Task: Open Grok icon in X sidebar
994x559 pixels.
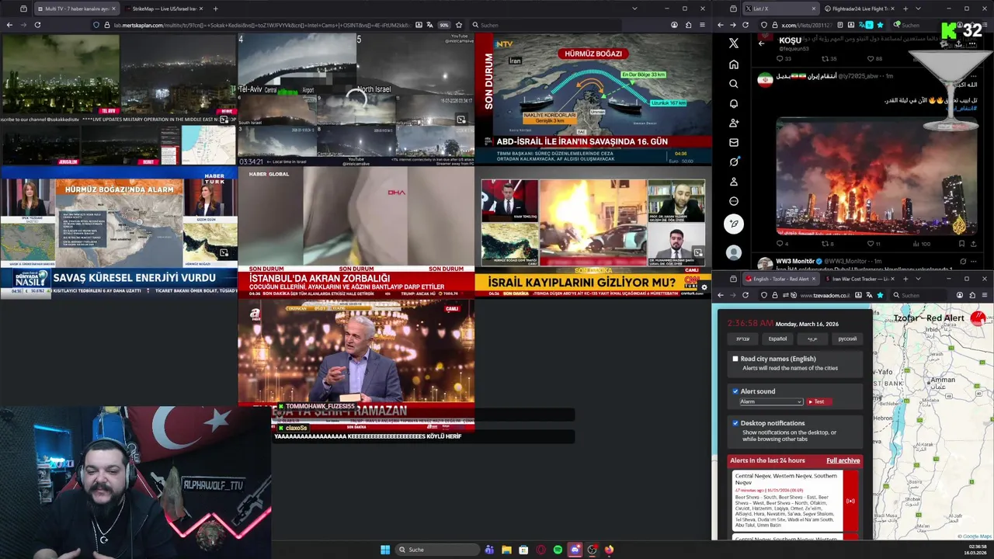Action: click(734, 161)
